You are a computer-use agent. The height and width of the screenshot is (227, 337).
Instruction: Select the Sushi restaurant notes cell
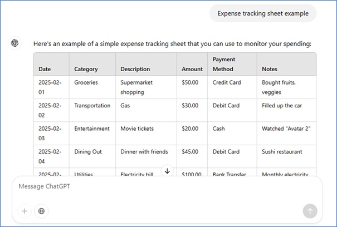(x=282, y=151)
